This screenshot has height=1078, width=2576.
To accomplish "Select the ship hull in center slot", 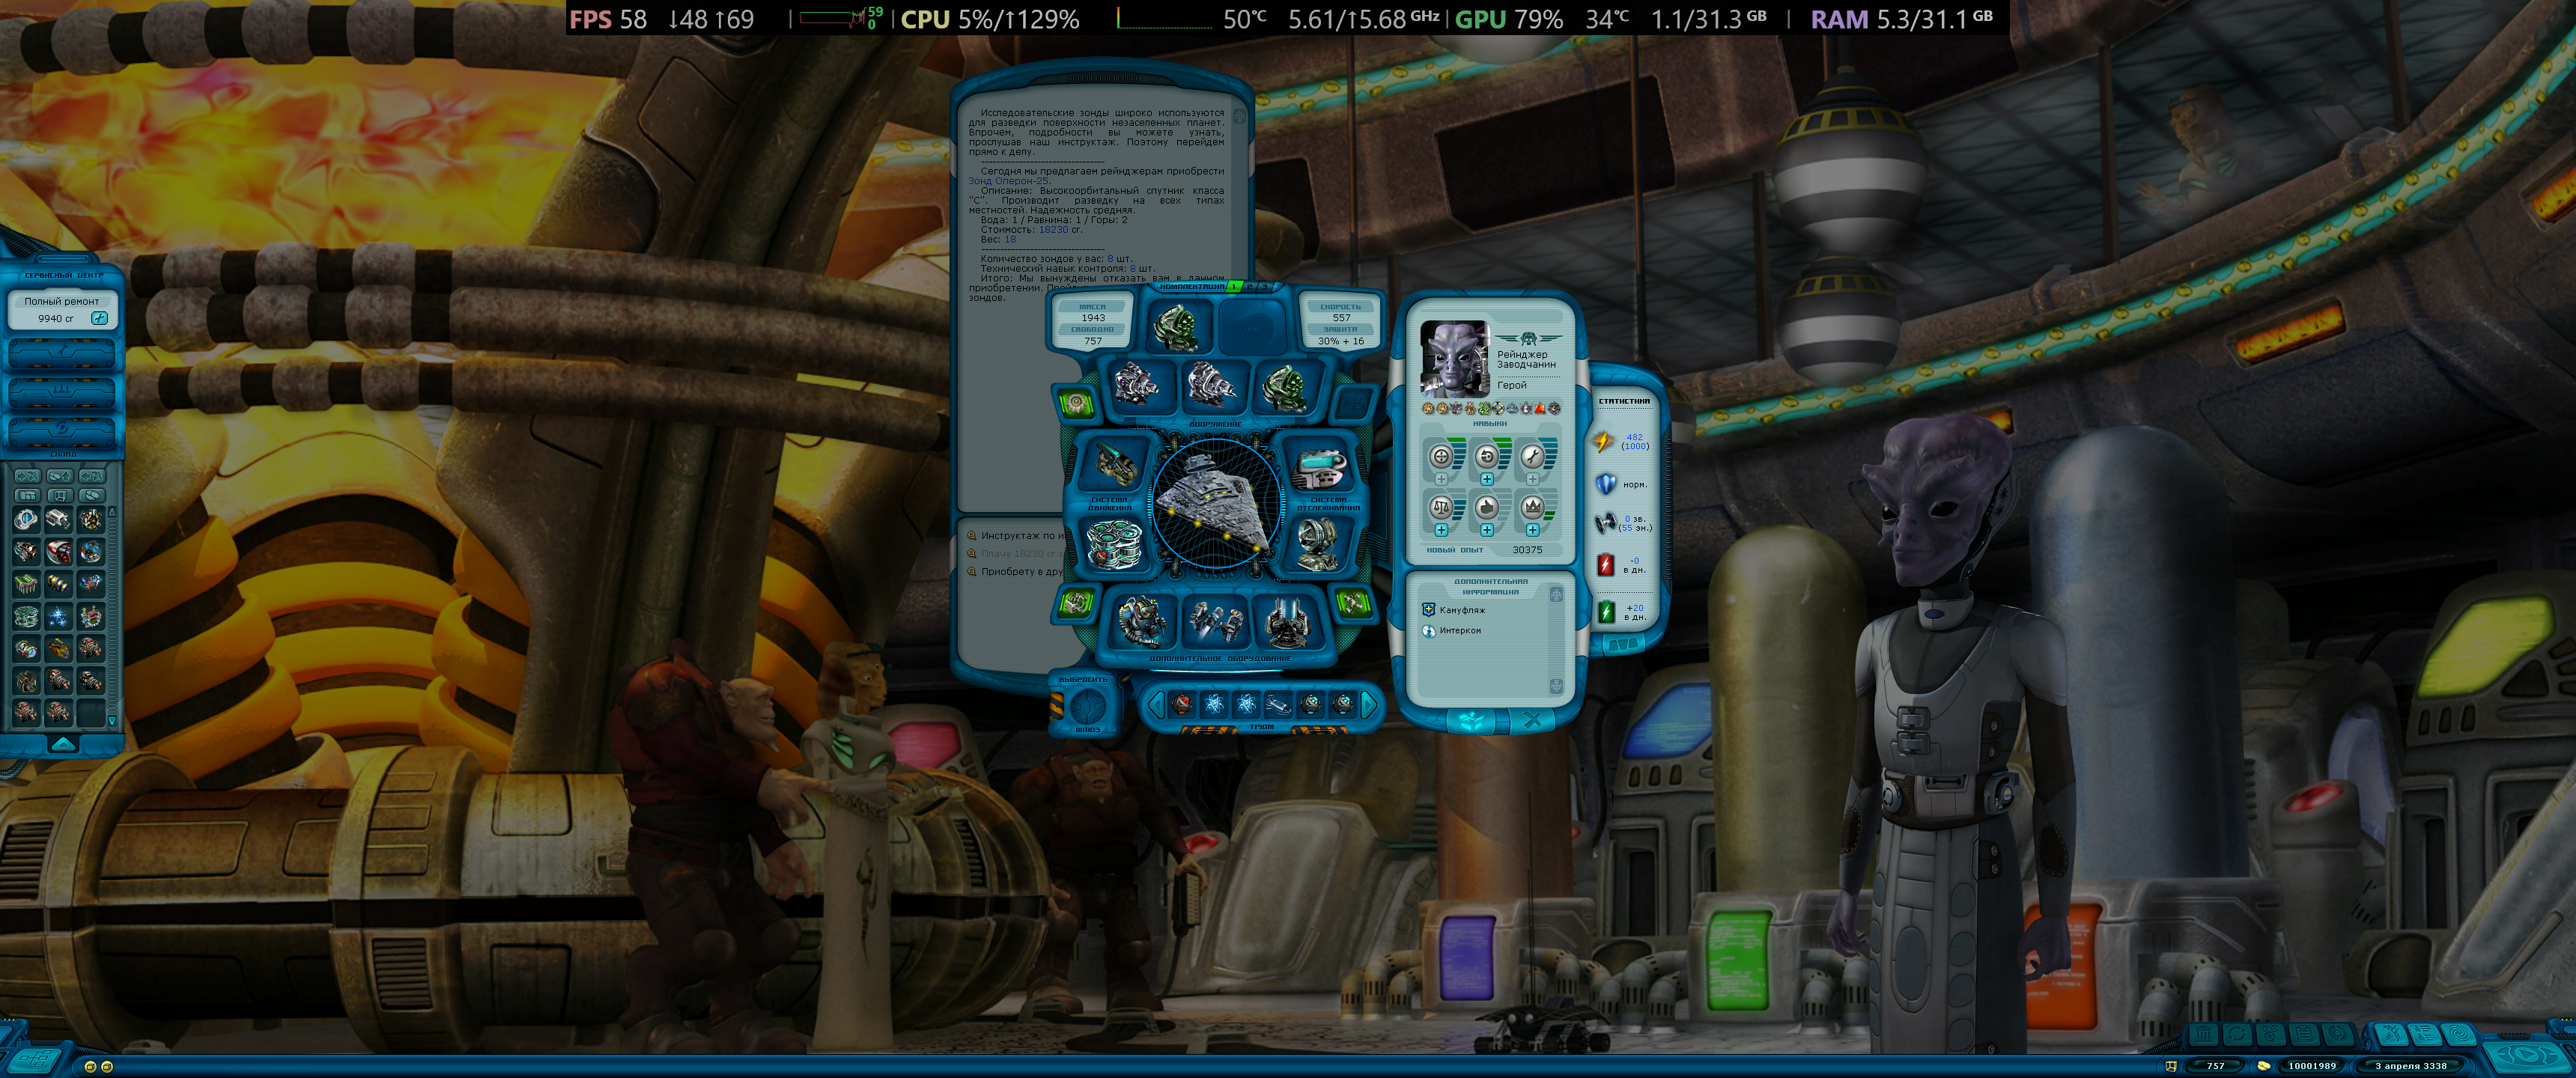I will (x=1215, y=502).
